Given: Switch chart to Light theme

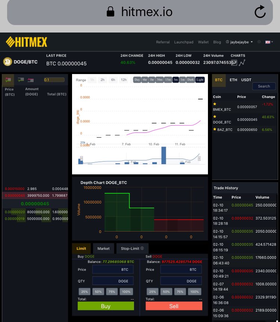Looking at the screenshot, I should point(200,80).
